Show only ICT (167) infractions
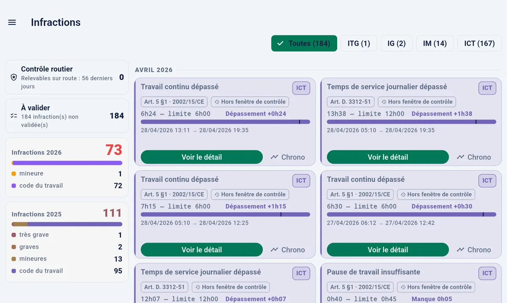Screen dimensions: 507x303 pos(480,43)
